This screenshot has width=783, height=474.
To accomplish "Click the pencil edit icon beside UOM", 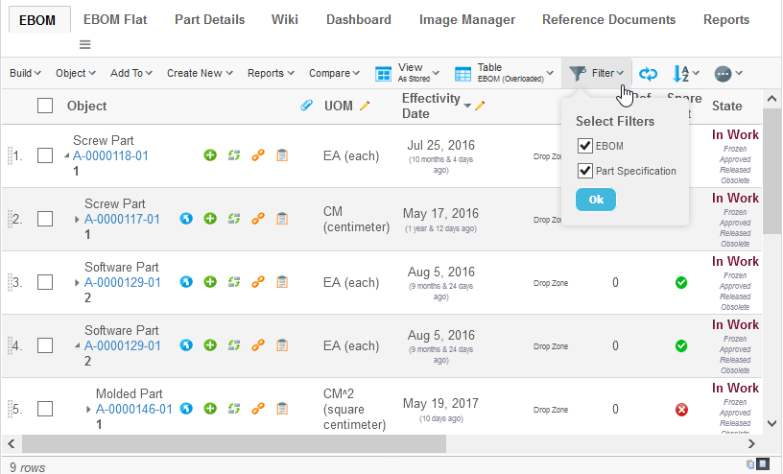I will [365, 106].
